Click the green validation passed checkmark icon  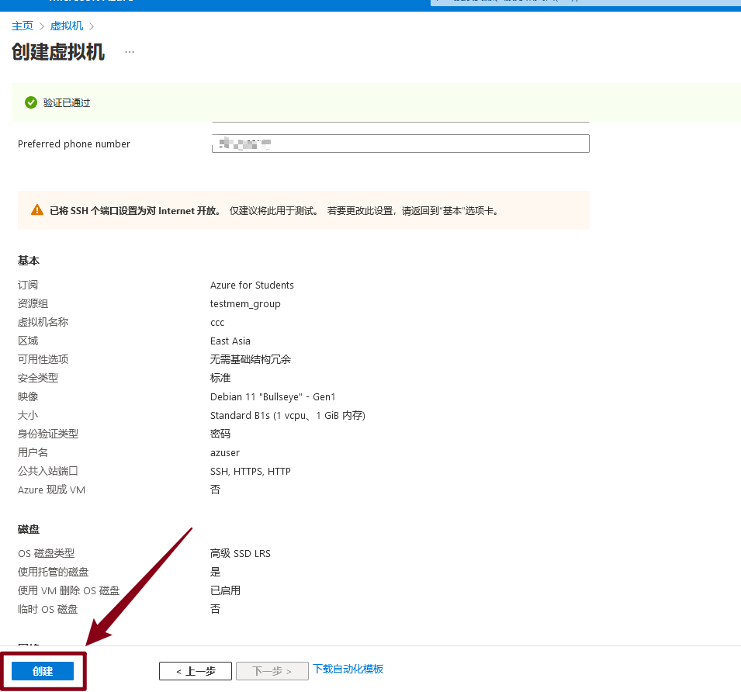click(31, 102)
